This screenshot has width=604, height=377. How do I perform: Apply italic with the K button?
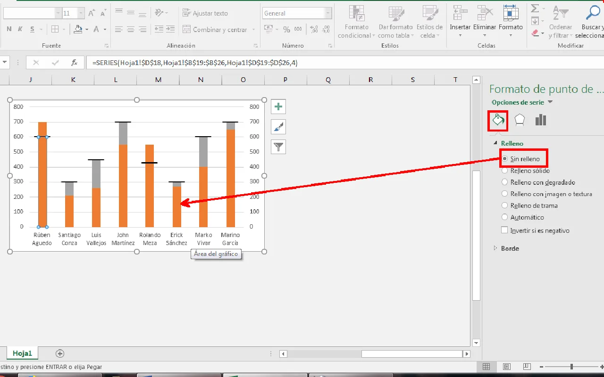[x=20, y=29]
